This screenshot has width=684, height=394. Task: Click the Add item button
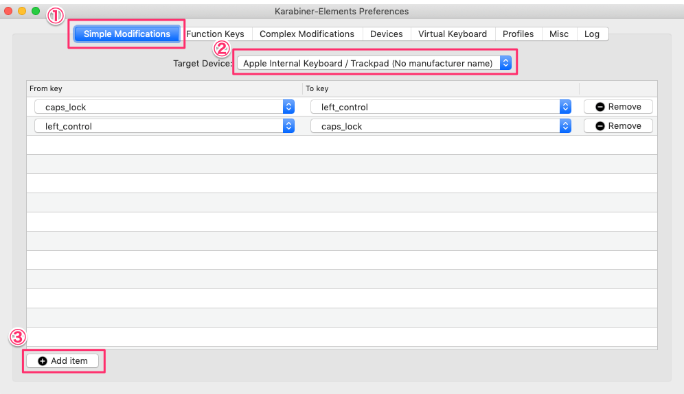point(62,361)
